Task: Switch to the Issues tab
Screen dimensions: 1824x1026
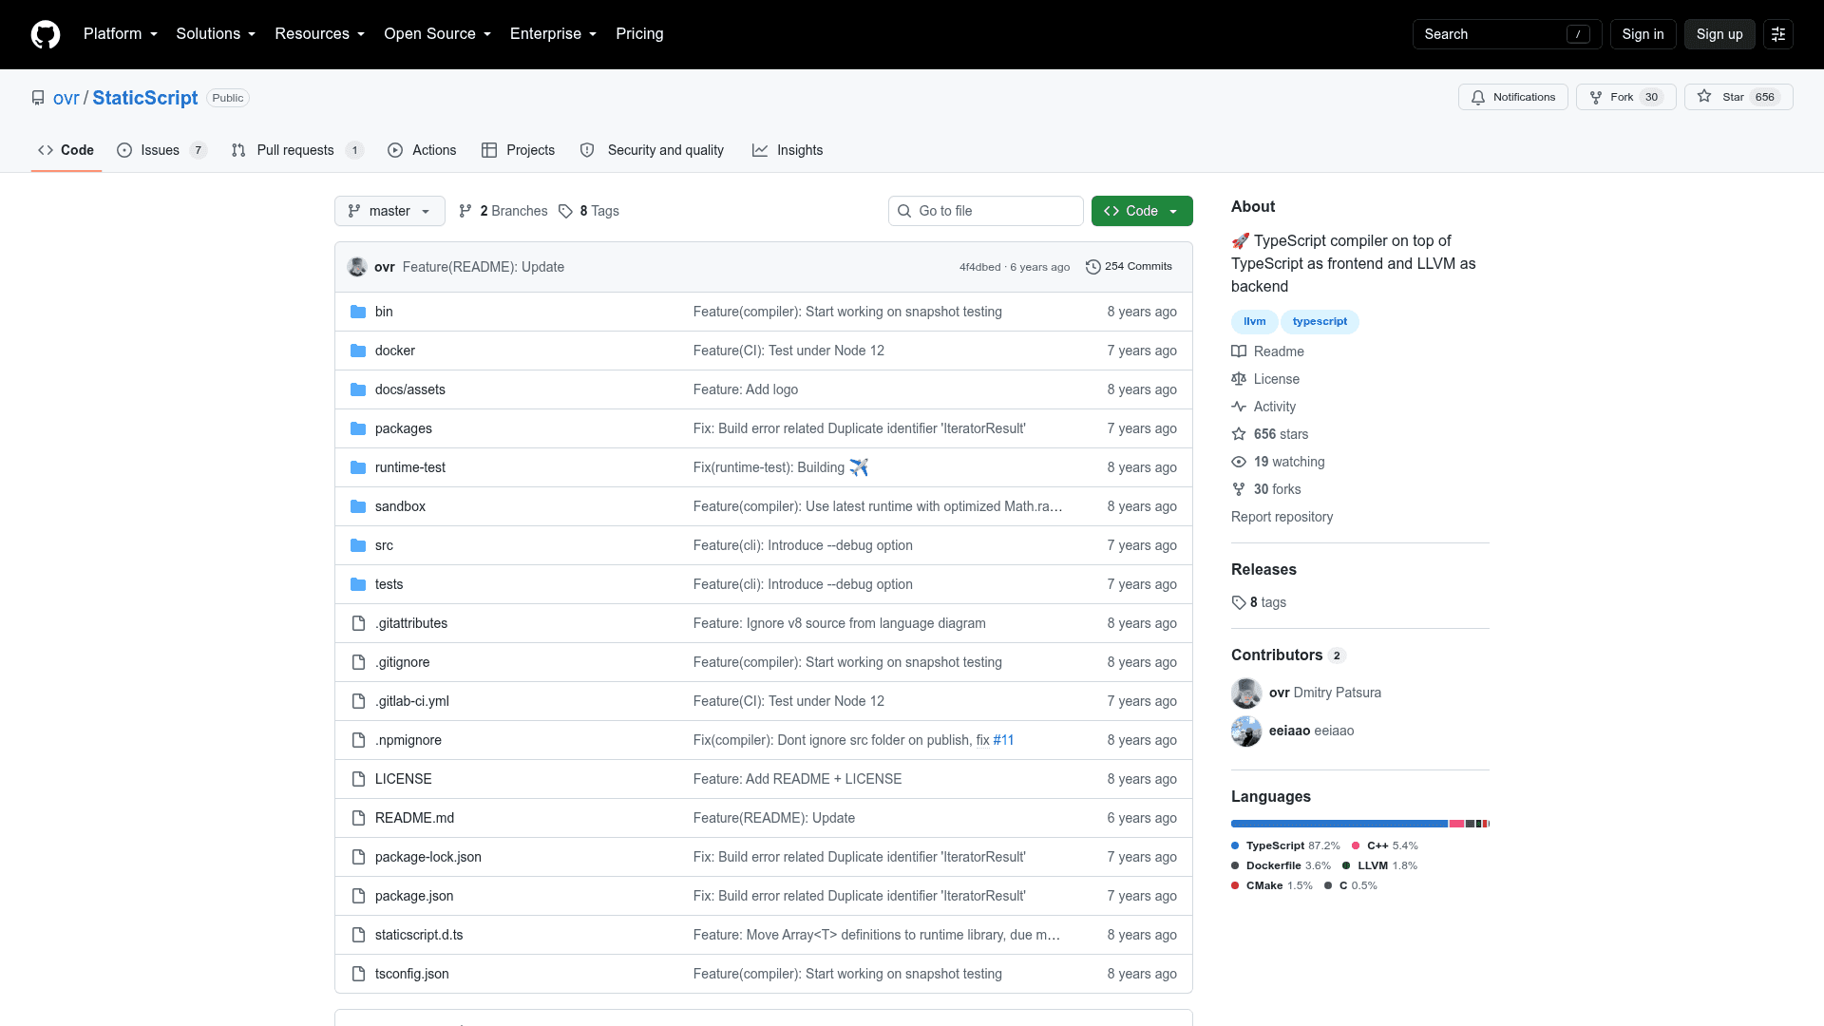Action: 161,150
